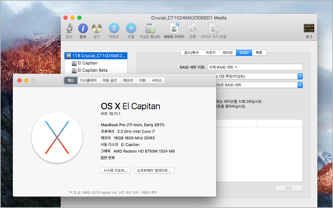Minimize the Disk Utility window
This screenshot has height=208, width=333.
coord(72,18)
